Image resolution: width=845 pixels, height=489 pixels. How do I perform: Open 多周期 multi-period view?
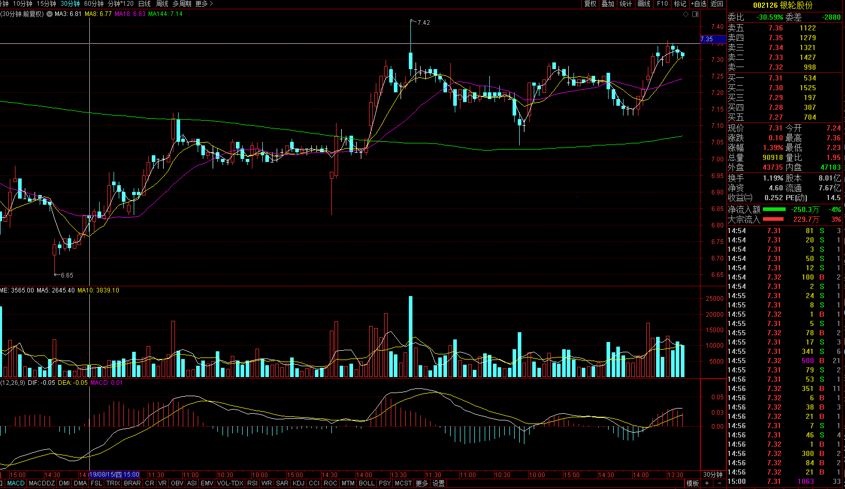click(182, 4)
